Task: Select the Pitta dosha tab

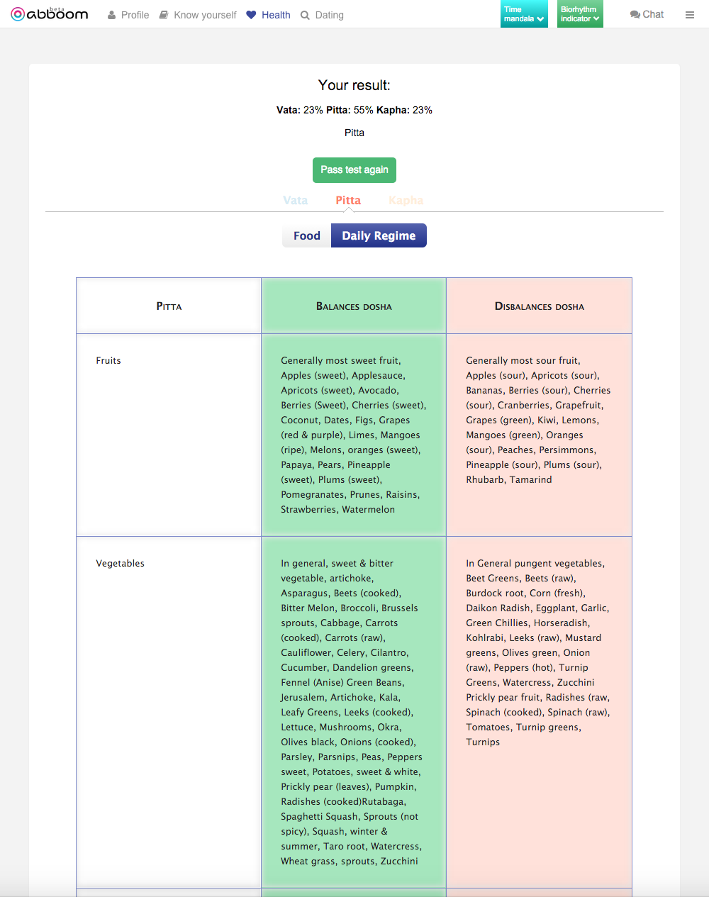Action: pos(348,201)
